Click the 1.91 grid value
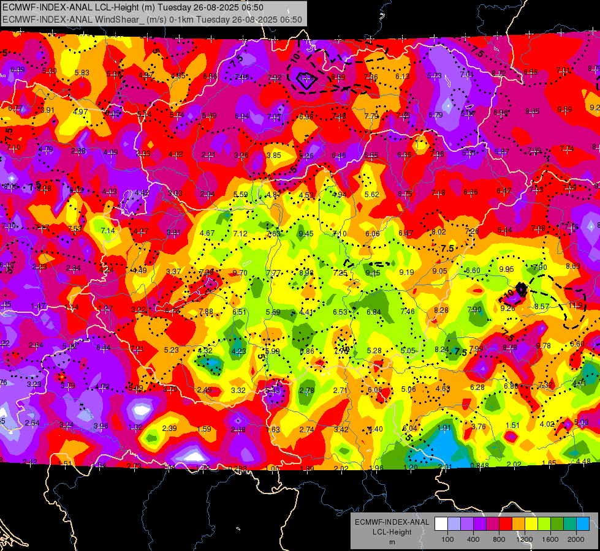This screenshot has height=551, width=600. point(444,428)
